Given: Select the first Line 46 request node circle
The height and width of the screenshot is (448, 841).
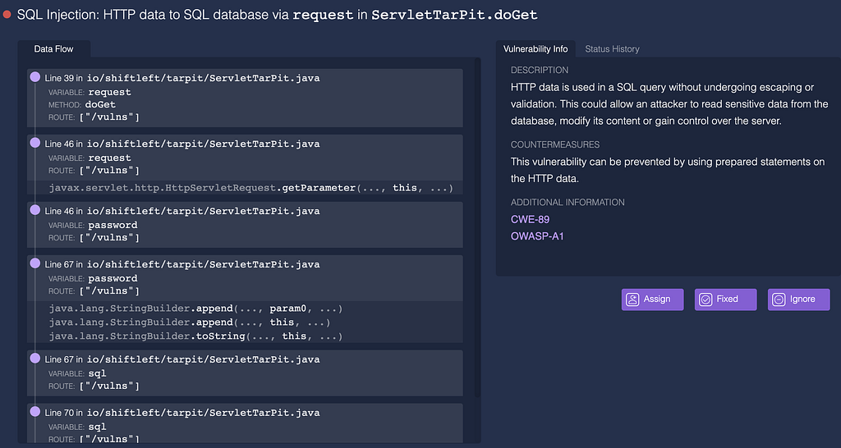Looking at the screenshot, I should (x=35, y=143).
